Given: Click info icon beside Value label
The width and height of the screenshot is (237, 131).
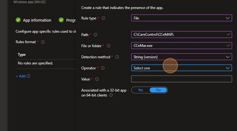Looking at the screenshot, I should [x=97, y=79].
